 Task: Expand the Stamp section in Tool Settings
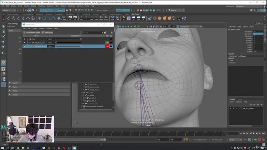click(x=39, y=91)
